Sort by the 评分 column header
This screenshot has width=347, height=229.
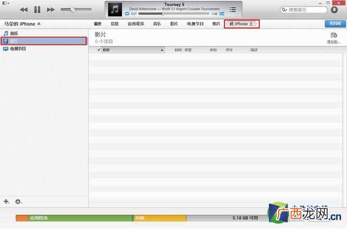229,50
